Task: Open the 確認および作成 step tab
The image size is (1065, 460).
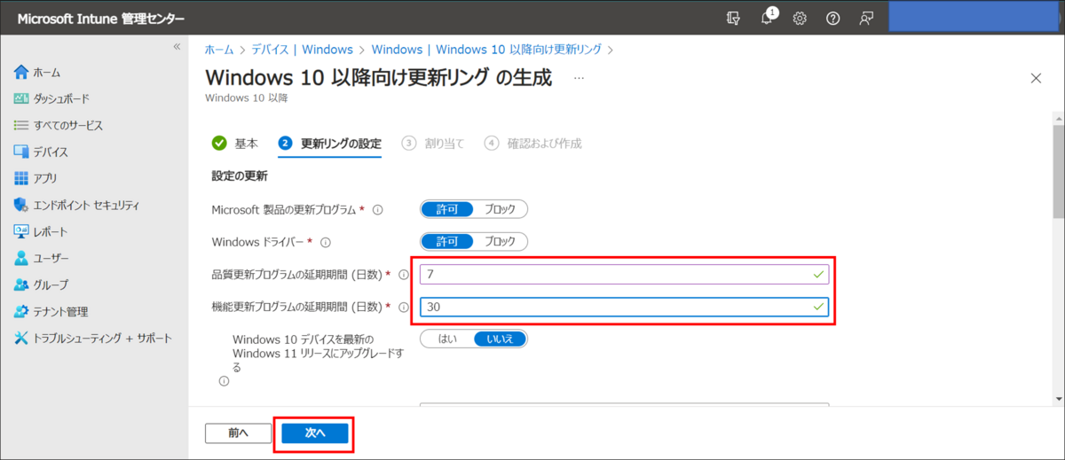Action: tap(532, 144)
